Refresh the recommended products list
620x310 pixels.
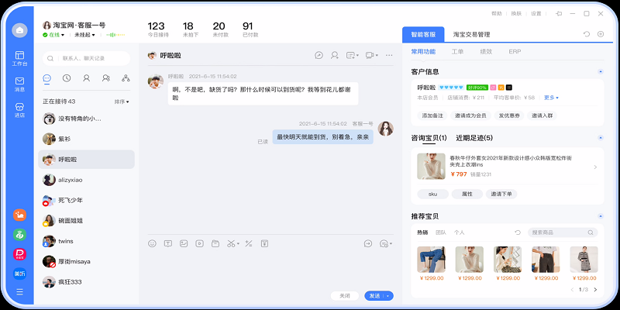(518, 232)
